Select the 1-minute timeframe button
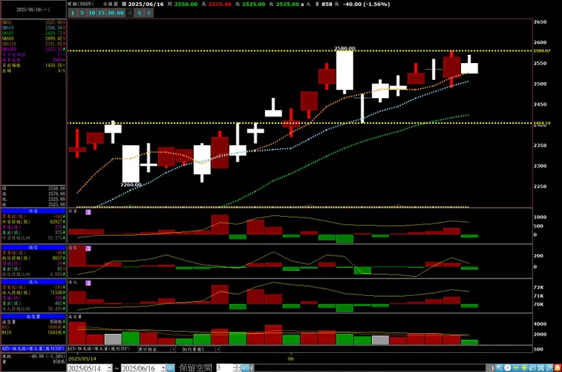The width and height of the screenshot is (562, 372). tap(72, 13)
